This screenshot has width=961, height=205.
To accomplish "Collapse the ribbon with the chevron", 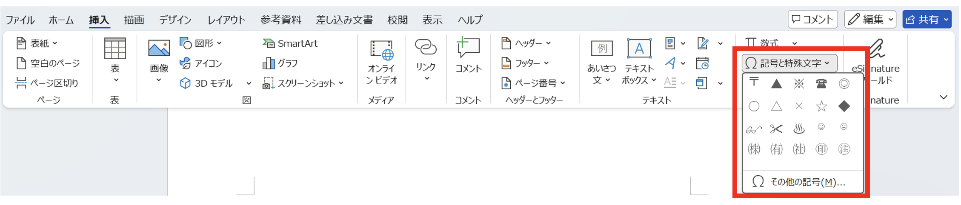I will pyautogui.click(x=943, y=97).
